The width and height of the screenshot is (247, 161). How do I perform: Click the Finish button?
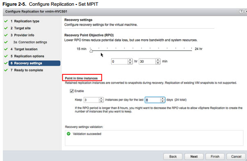pos(215,157)
